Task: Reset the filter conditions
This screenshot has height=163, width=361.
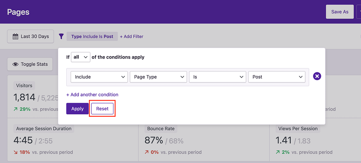Action: 102,109
